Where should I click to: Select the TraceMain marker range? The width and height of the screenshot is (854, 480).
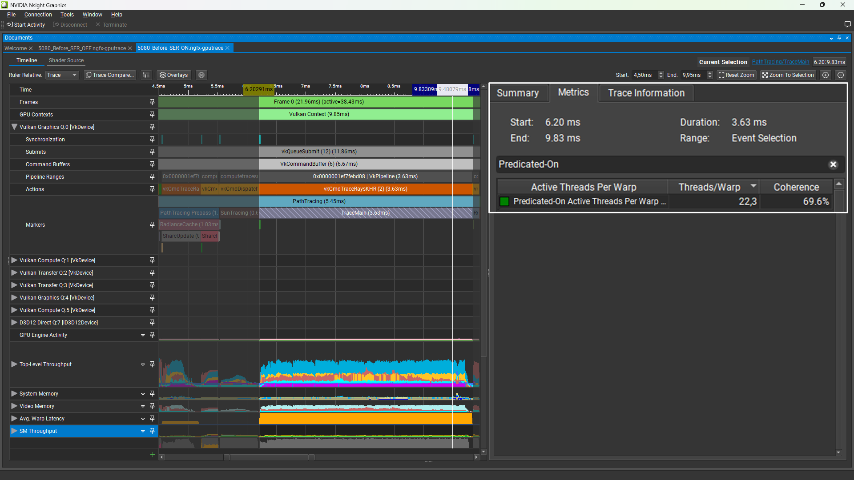(x=366, y=213)
